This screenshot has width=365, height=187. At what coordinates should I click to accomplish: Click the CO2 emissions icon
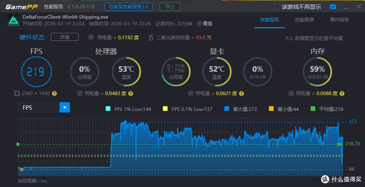tap(151, 37)
